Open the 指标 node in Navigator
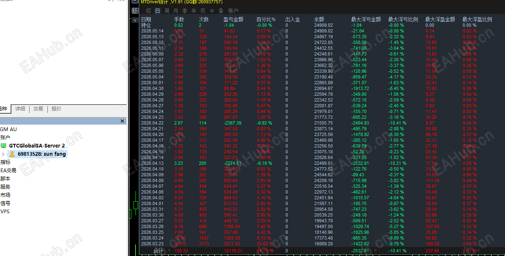Viewport: 505px width, 256px height. (5, 162)
